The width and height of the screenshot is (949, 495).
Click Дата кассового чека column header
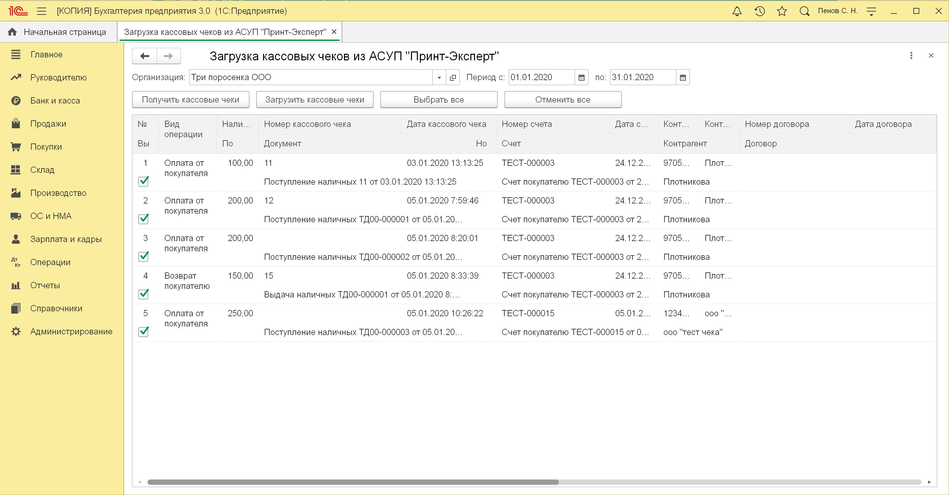pos(449,124)
